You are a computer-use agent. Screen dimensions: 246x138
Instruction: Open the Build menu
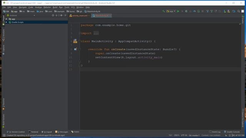pyautogui.click(x=55, y=7)
